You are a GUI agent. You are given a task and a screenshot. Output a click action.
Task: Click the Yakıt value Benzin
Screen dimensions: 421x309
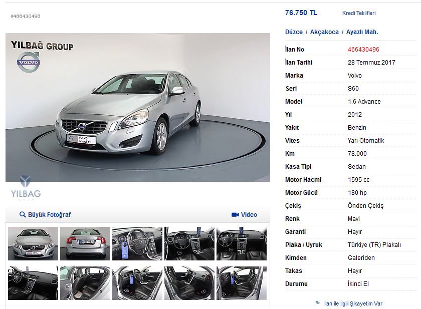pos(357,128)
